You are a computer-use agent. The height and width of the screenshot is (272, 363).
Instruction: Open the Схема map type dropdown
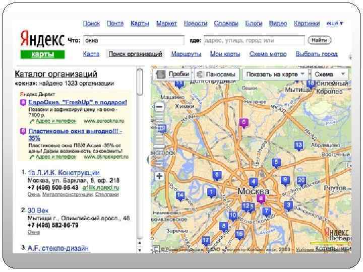(x=330, y=74)
